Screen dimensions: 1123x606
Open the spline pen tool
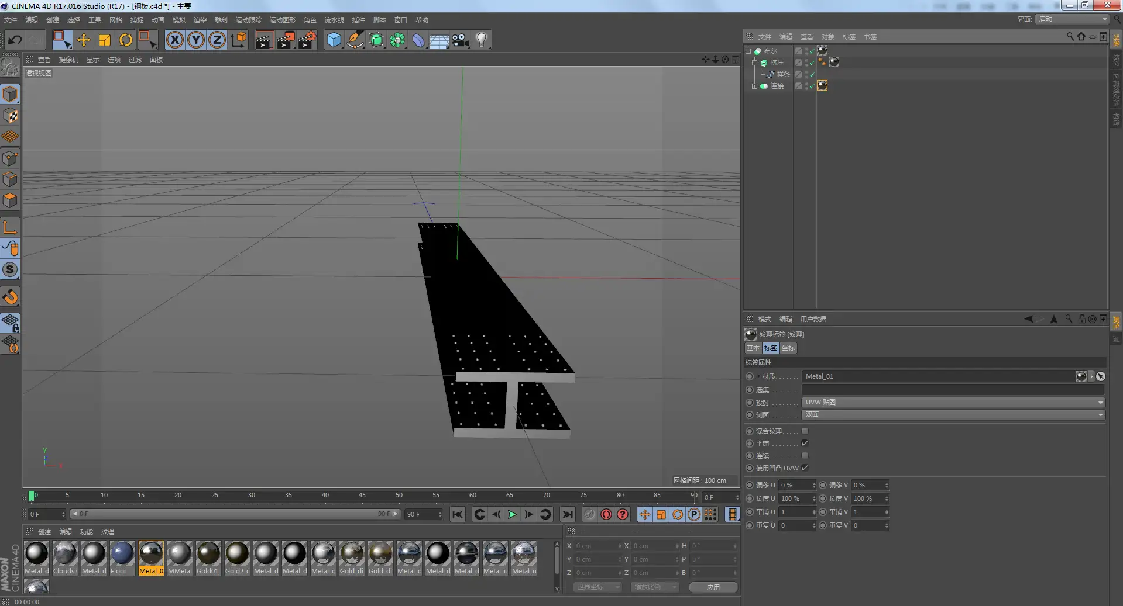355,40
